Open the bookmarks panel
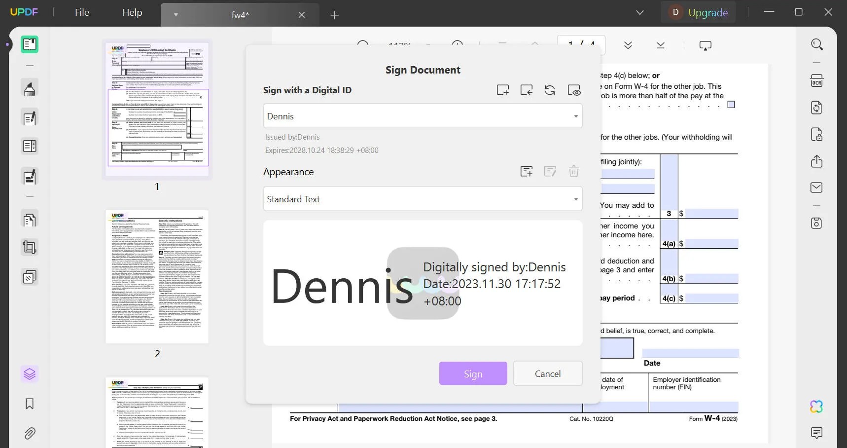847x448 pixels. (30, 404)
